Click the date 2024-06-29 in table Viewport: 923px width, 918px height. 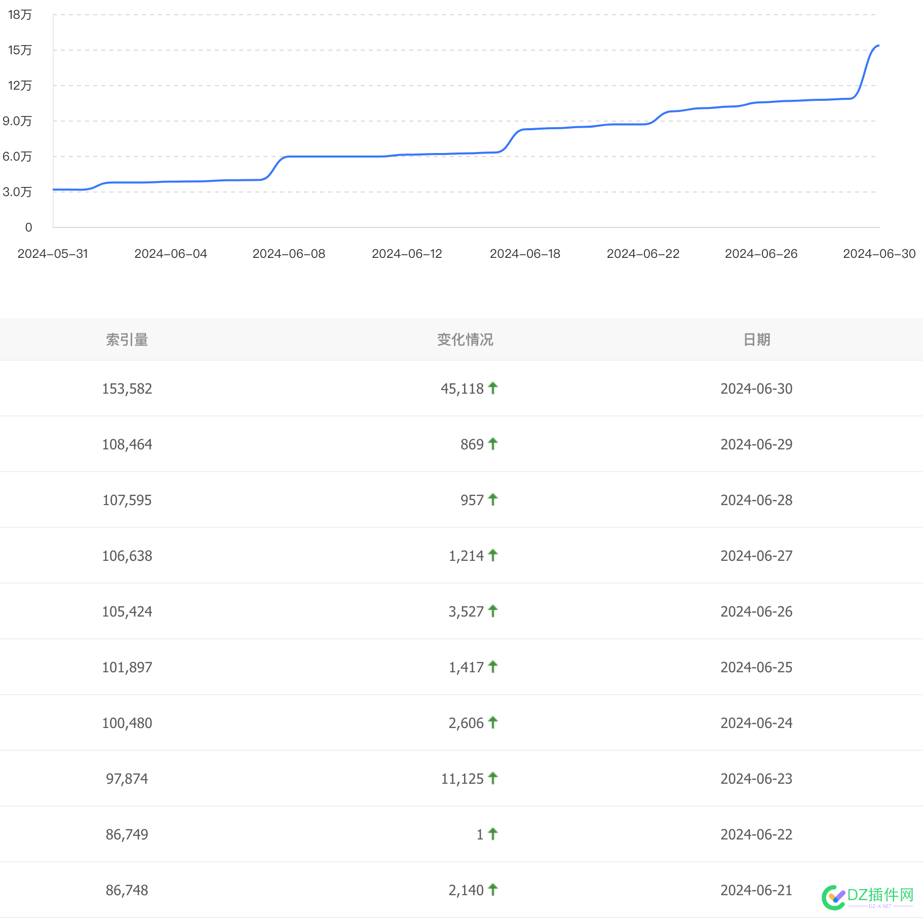pos(756,444)
